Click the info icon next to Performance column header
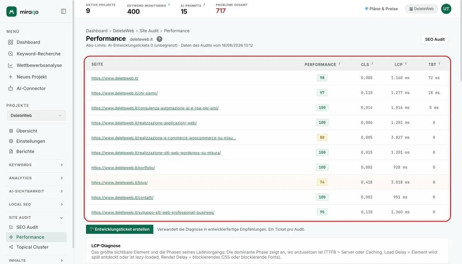 (x=339, y=64)
